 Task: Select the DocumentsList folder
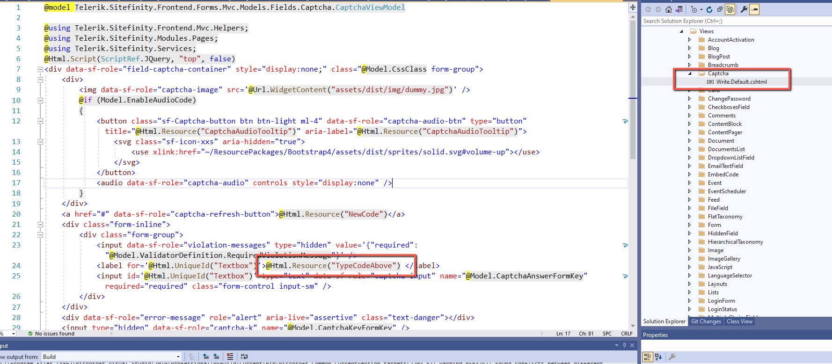coord(726,149)
